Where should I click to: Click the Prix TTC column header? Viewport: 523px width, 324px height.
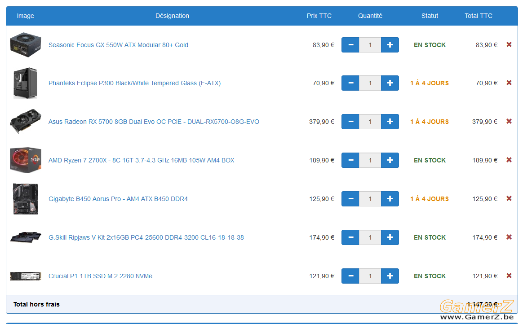(319, 16)
